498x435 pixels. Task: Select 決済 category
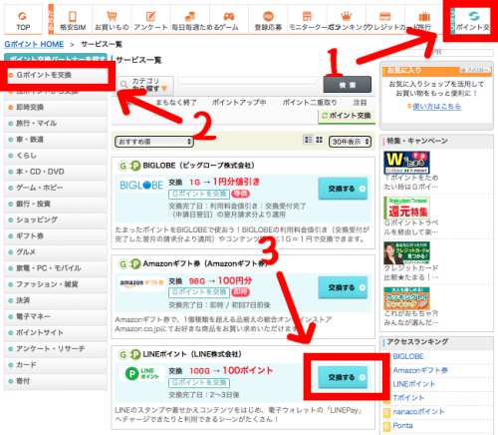pos(56,300)
